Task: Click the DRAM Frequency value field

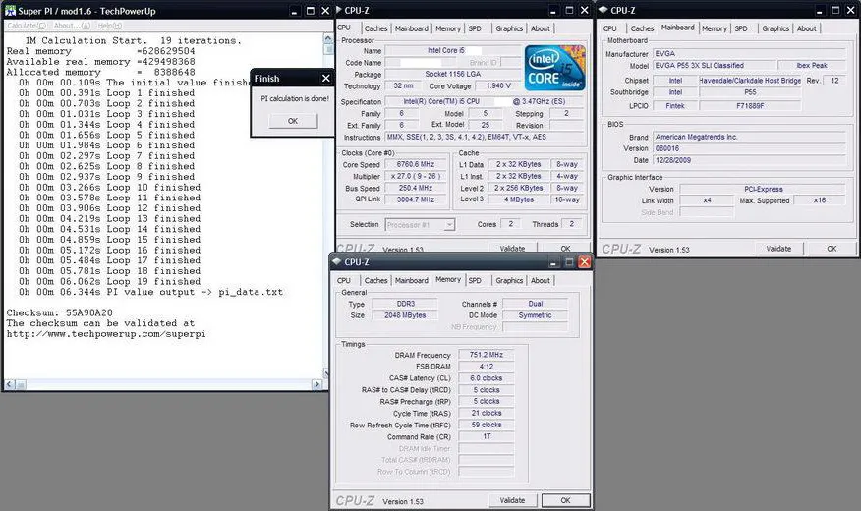Action: 487,355
